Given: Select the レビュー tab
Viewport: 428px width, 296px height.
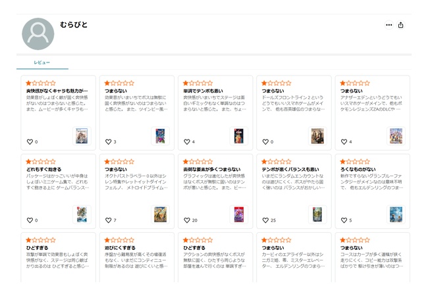Looking at the screenshot, I should [x=42, y=62].
